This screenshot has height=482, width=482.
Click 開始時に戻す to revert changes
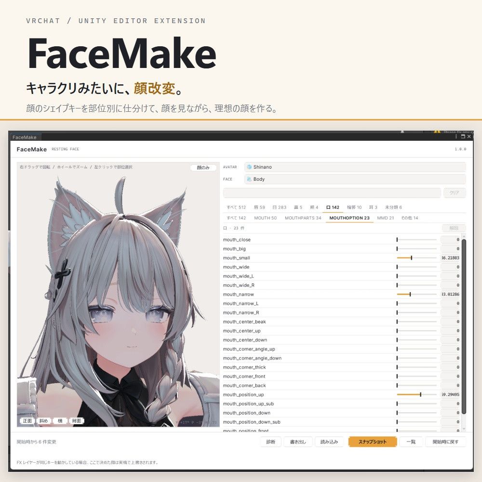[445, 442]
